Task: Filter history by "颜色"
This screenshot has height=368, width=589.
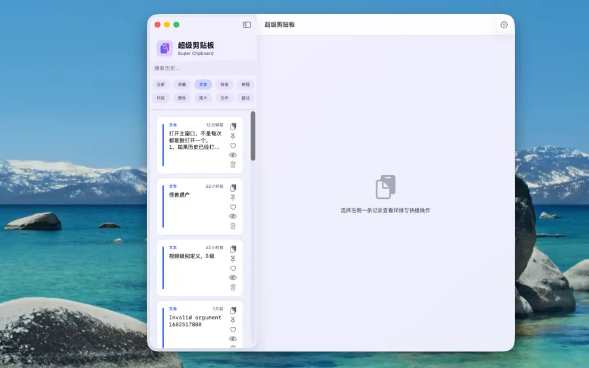Action: coord(182,98)
